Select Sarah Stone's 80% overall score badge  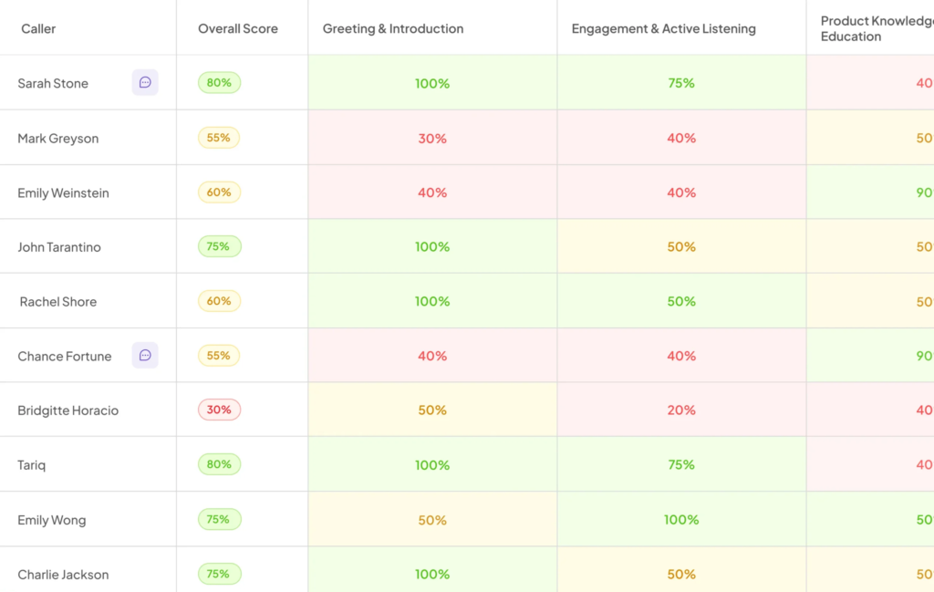[x=219, y=83]
